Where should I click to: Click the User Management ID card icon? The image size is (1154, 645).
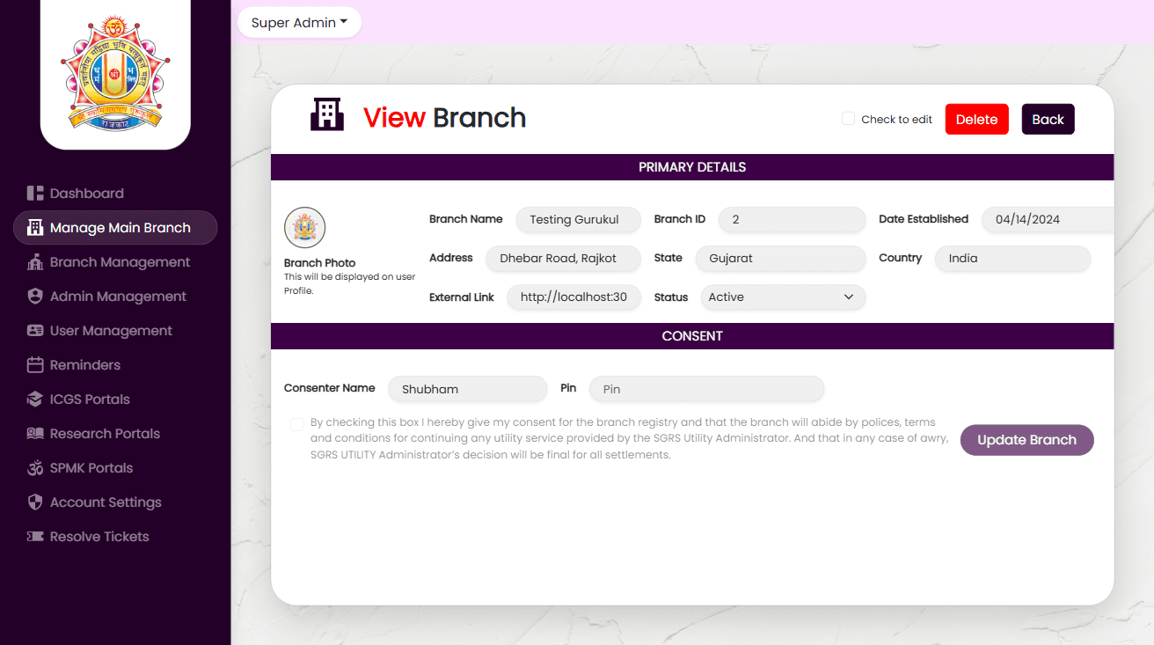click(x=35, y=331)
